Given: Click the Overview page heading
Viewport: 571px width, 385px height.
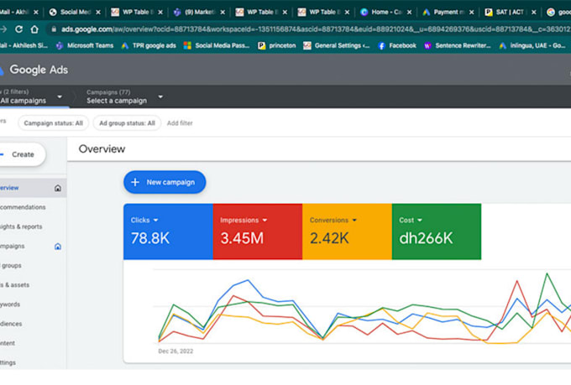Looking at the screenshot, I should point(102,148).
